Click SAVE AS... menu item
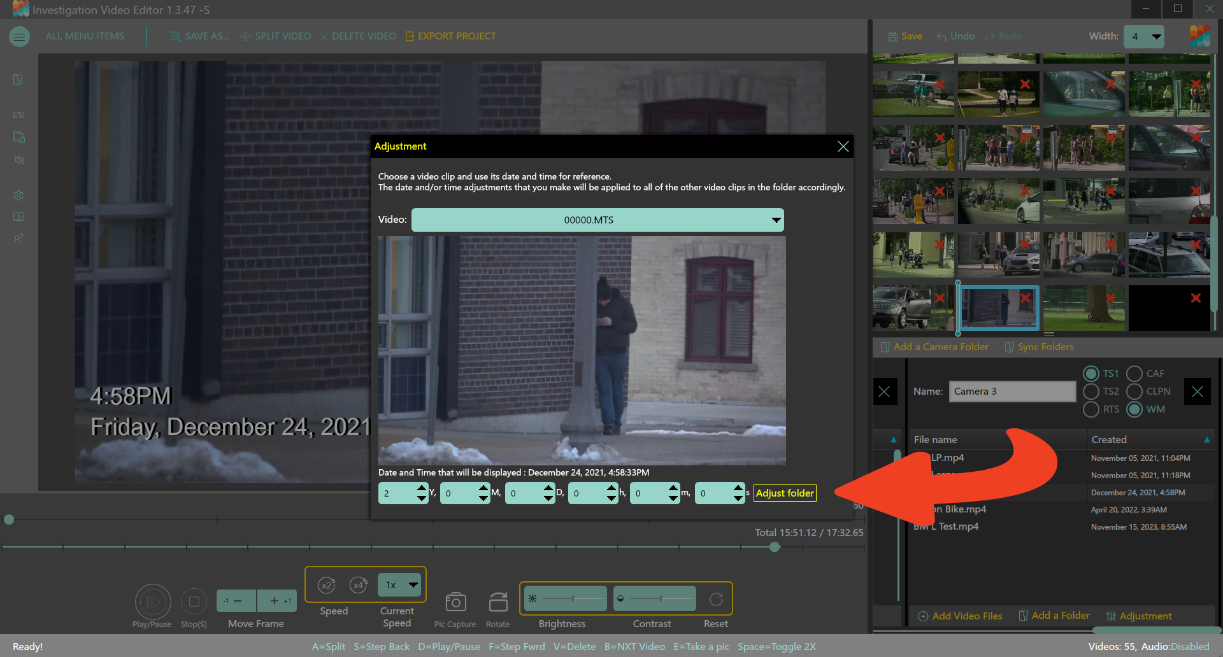Screen dimensions: 1223x657 pos(199,36)
